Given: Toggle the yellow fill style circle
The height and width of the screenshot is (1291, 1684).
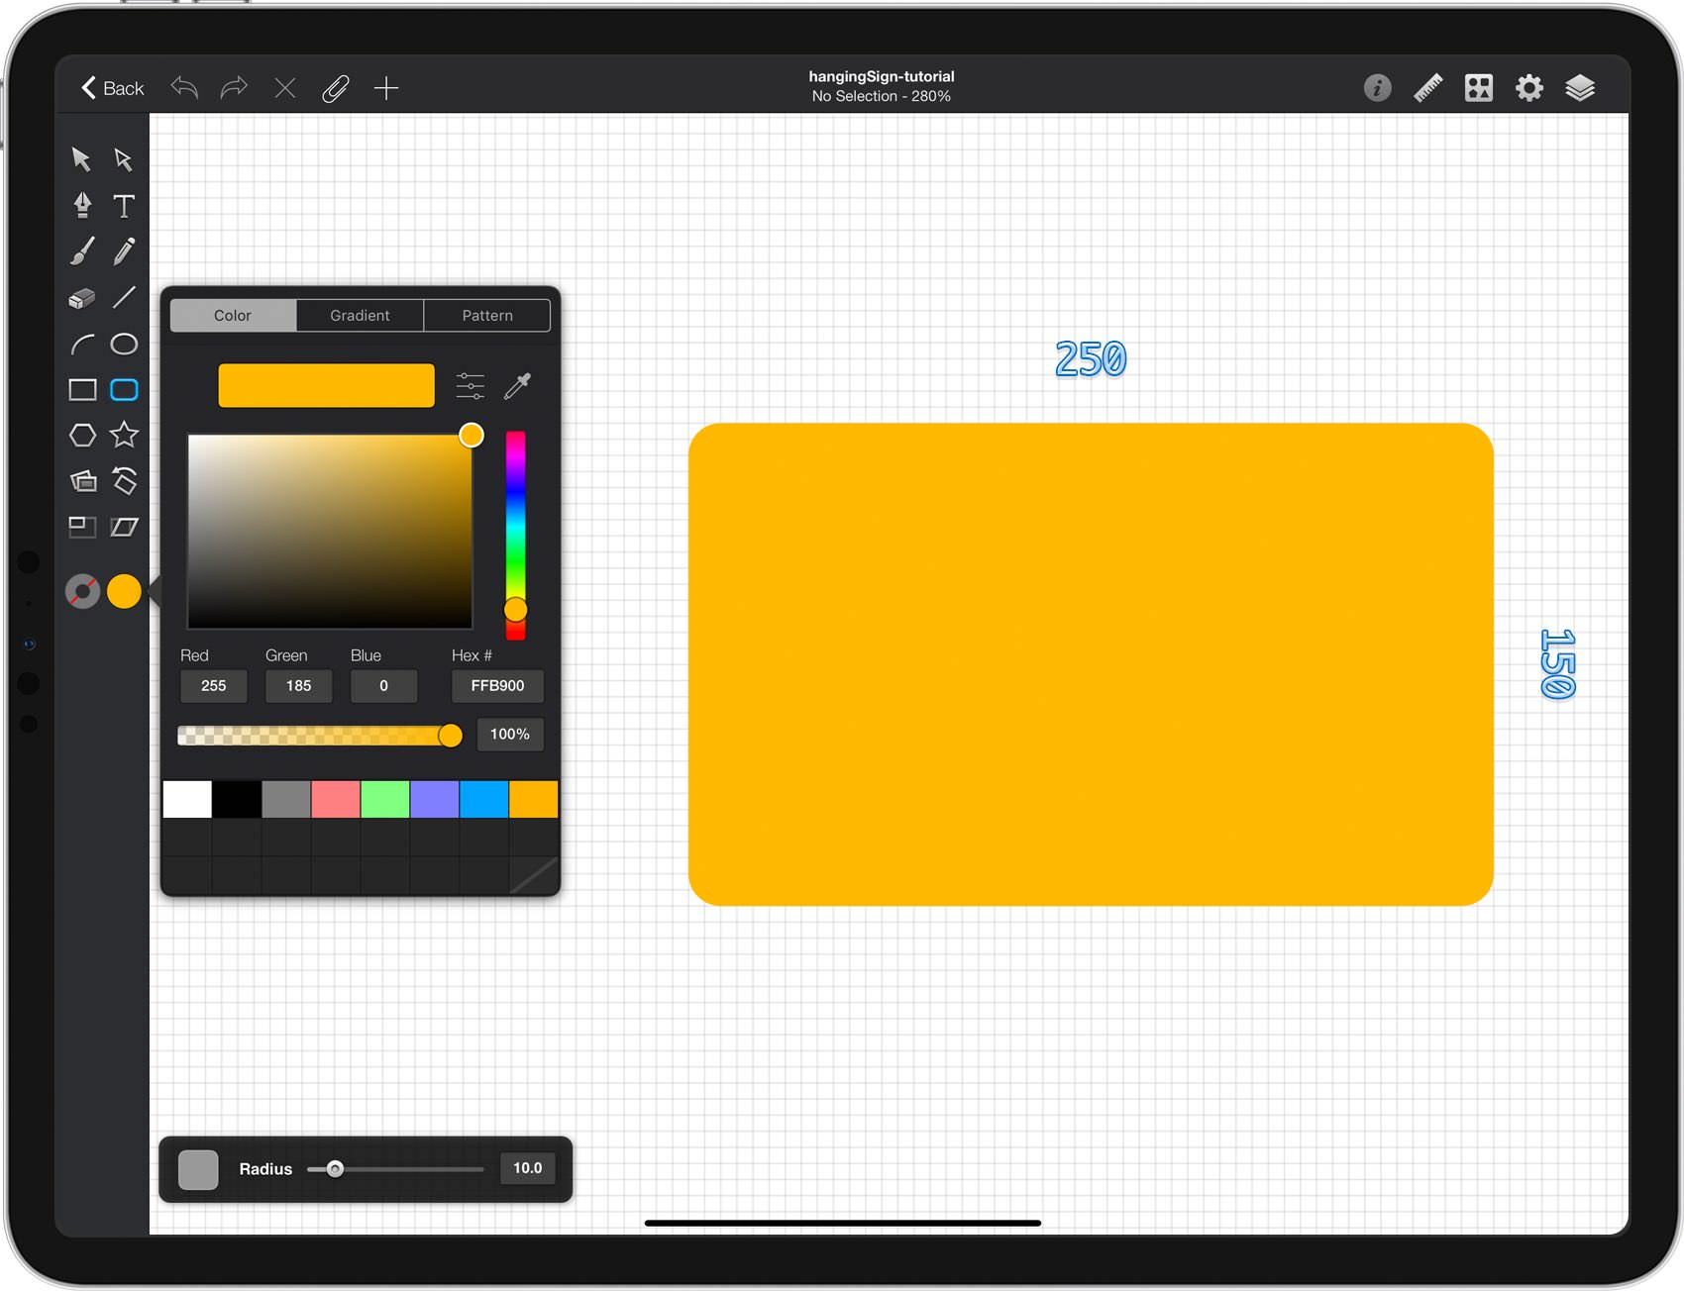Looking at the screenshot, I should point(124,591).
